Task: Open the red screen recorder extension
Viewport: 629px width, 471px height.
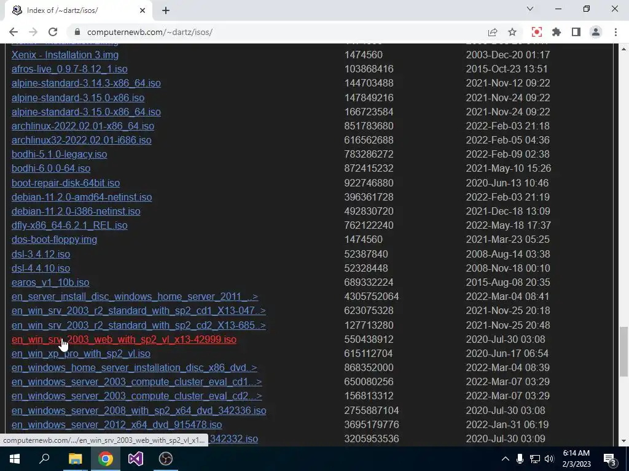Action: [537, 32]
